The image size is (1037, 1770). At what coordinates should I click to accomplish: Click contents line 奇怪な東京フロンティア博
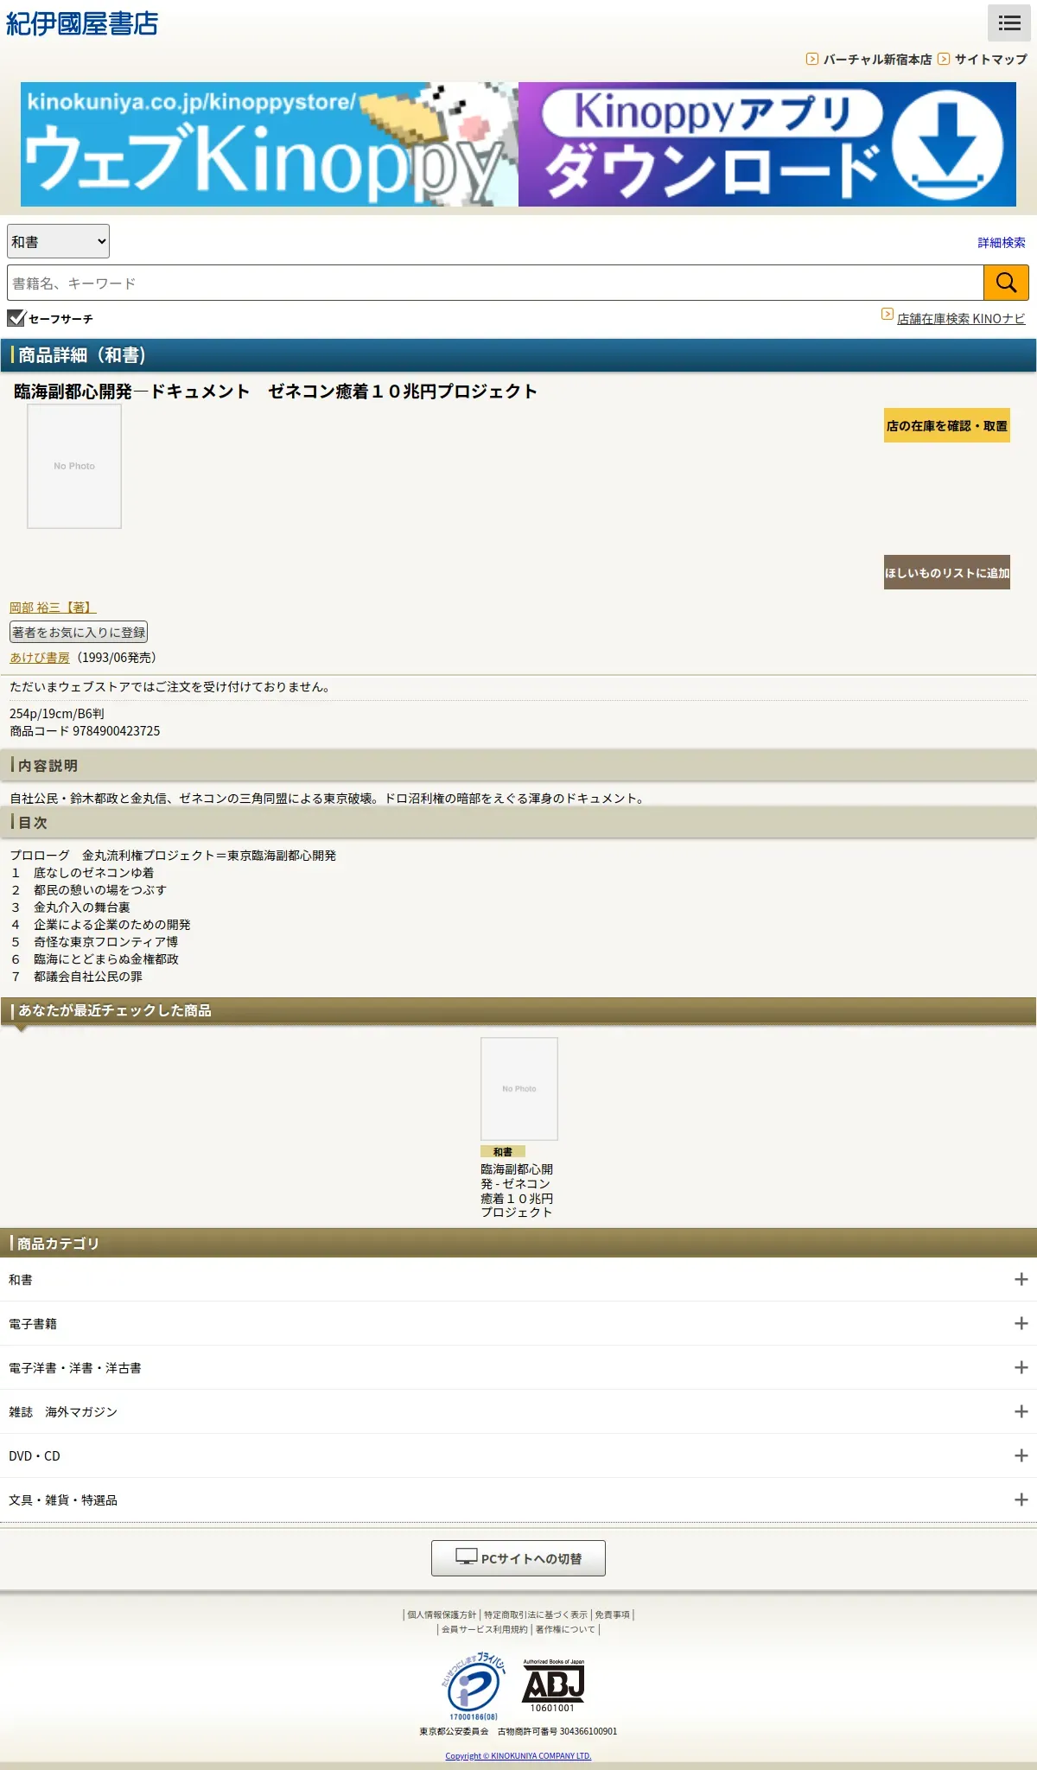[x=105, y=942]
